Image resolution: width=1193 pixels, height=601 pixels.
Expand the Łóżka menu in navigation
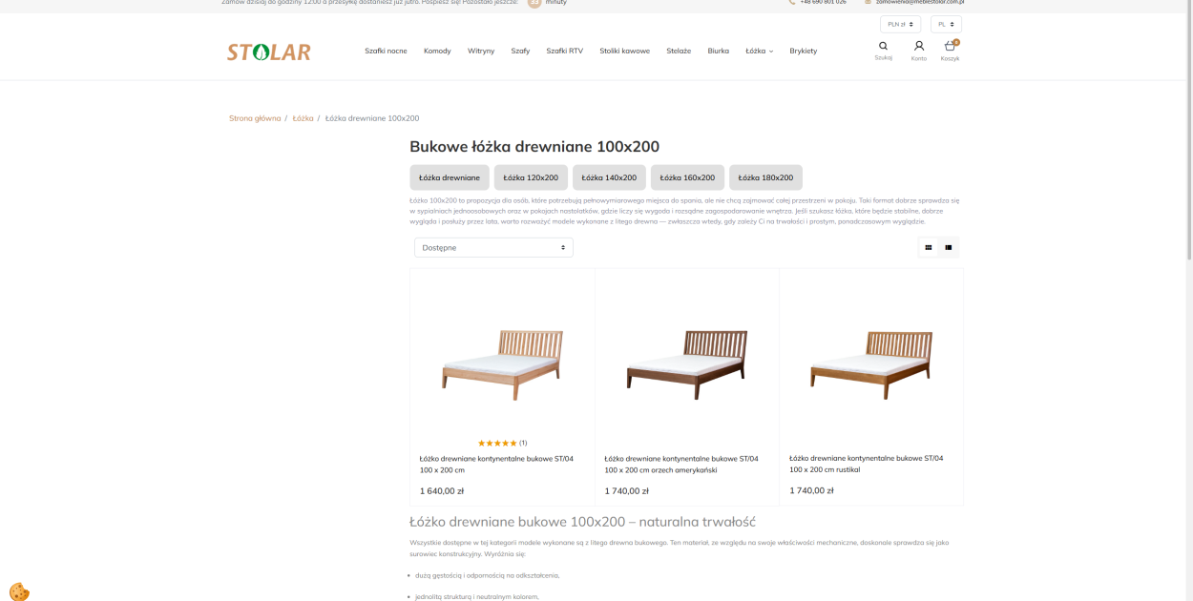tap(760, 51)
